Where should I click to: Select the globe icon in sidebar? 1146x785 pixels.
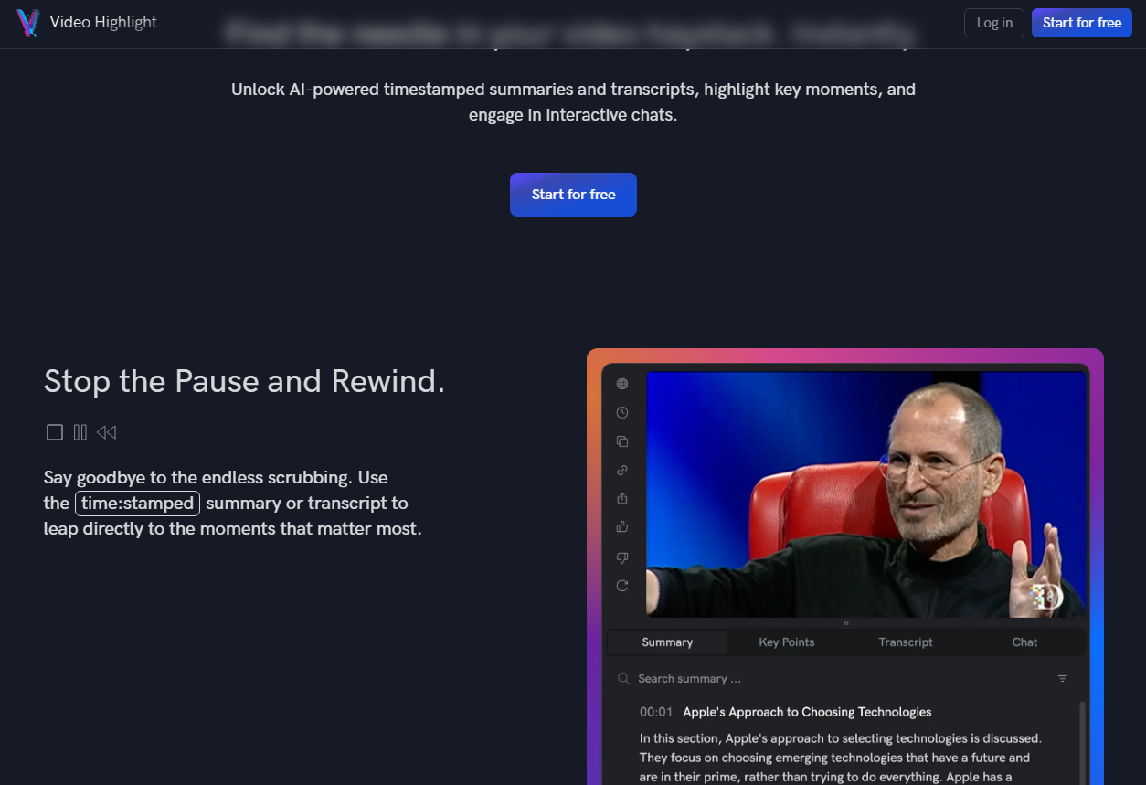point(622,384)
